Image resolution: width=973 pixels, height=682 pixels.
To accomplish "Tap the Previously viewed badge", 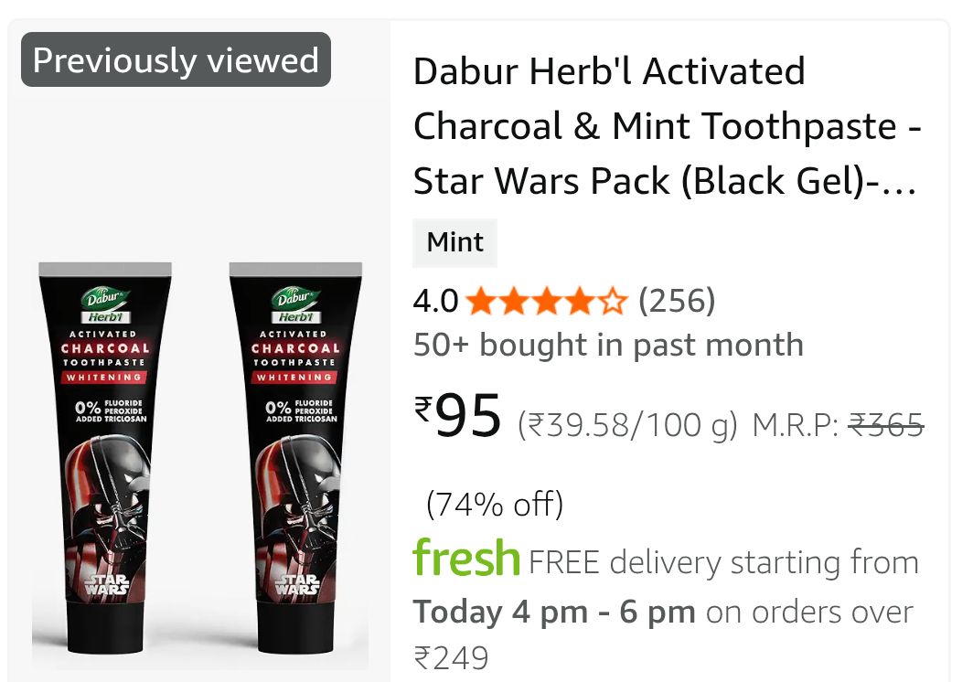I will (176, 59).
